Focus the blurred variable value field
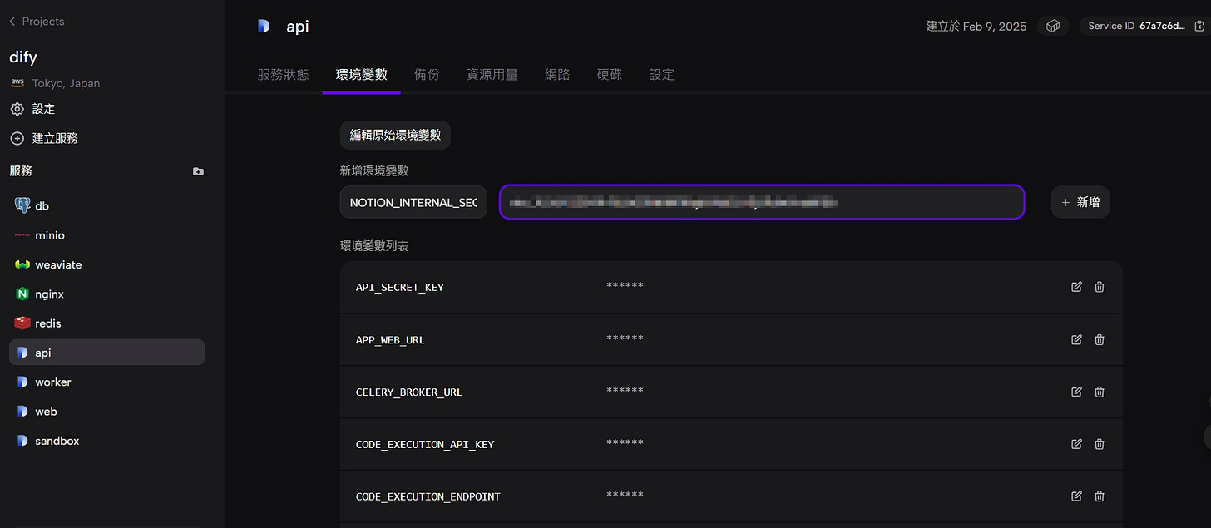The width and height of the screenshot is (1211, 528). click(762, 202)
